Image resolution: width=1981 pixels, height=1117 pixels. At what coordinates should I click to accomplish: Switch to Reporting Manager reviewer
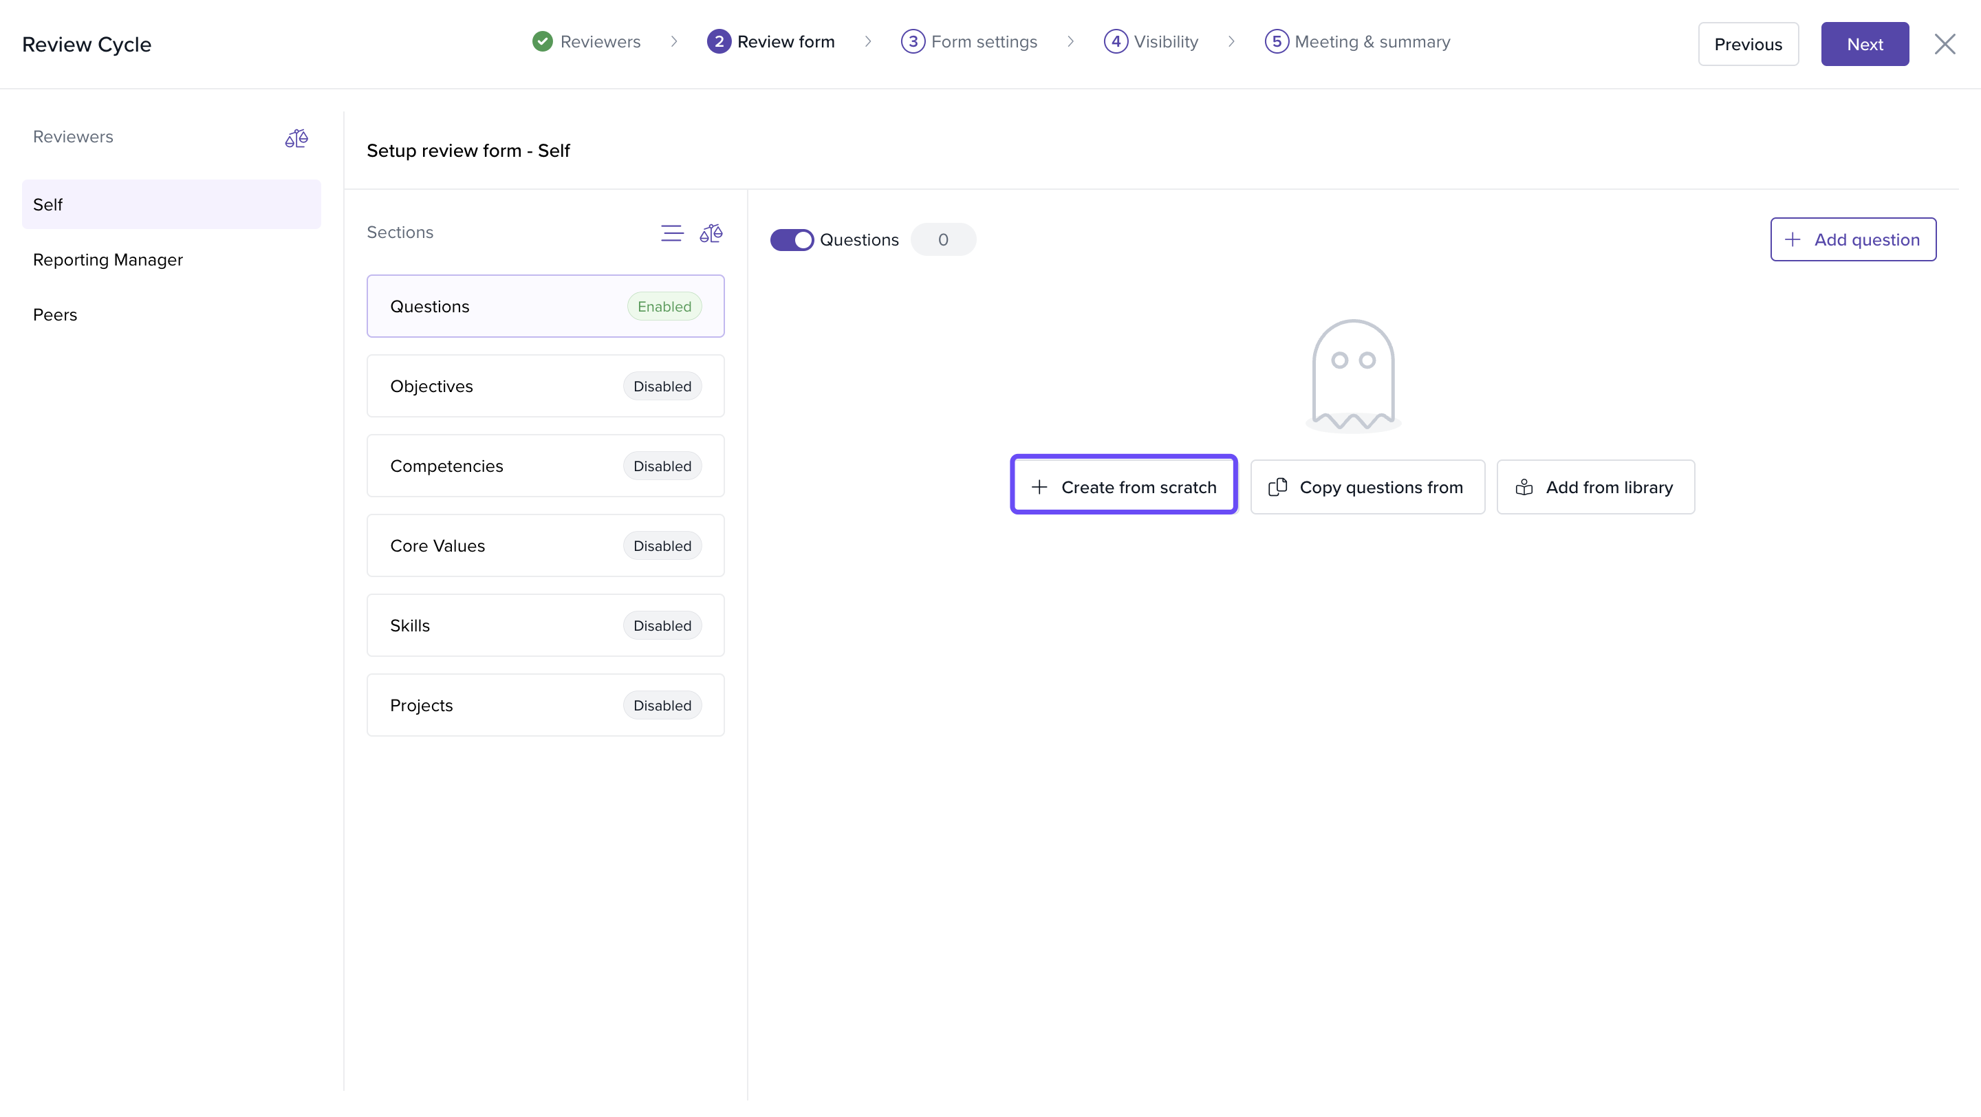point(108,260)
